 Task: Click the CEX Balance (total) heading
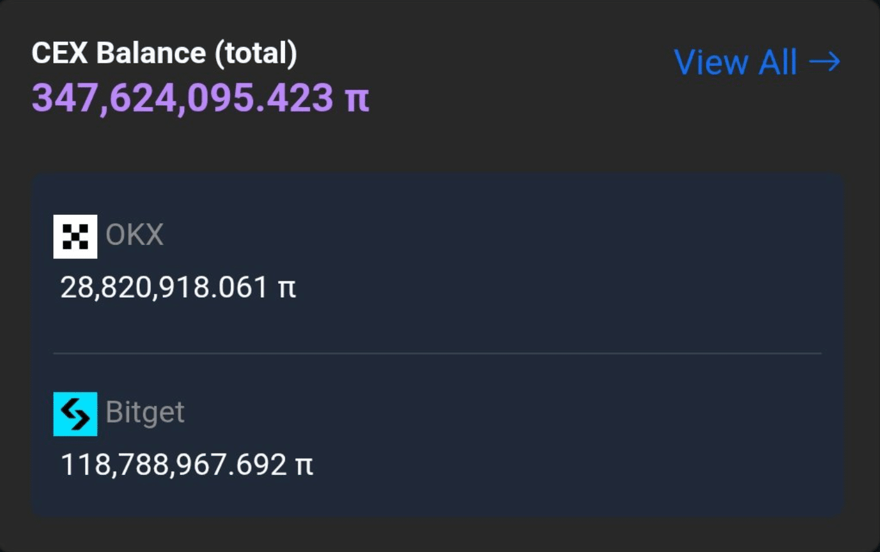coord(164,53)
